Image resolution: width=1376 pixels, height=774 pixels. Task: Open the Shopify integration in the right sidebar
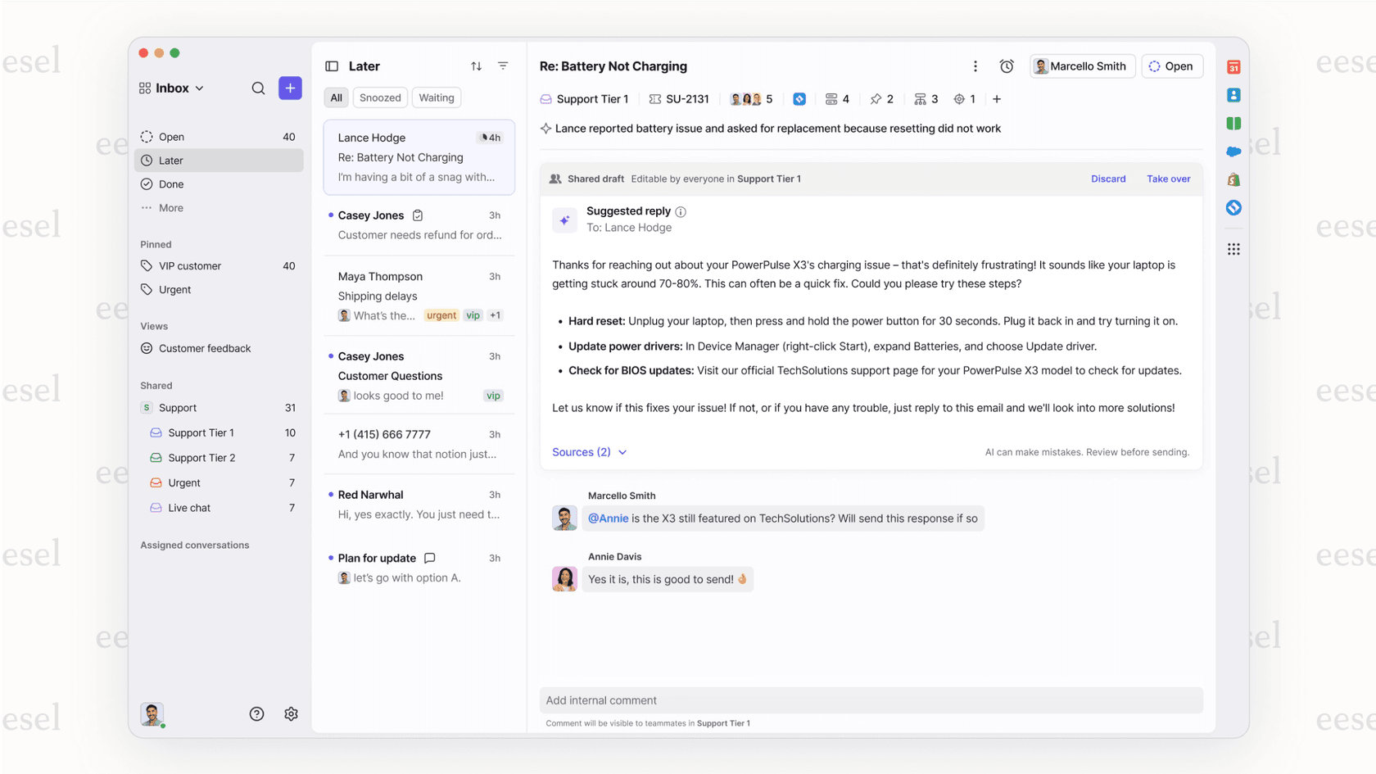click(1234, 179)
